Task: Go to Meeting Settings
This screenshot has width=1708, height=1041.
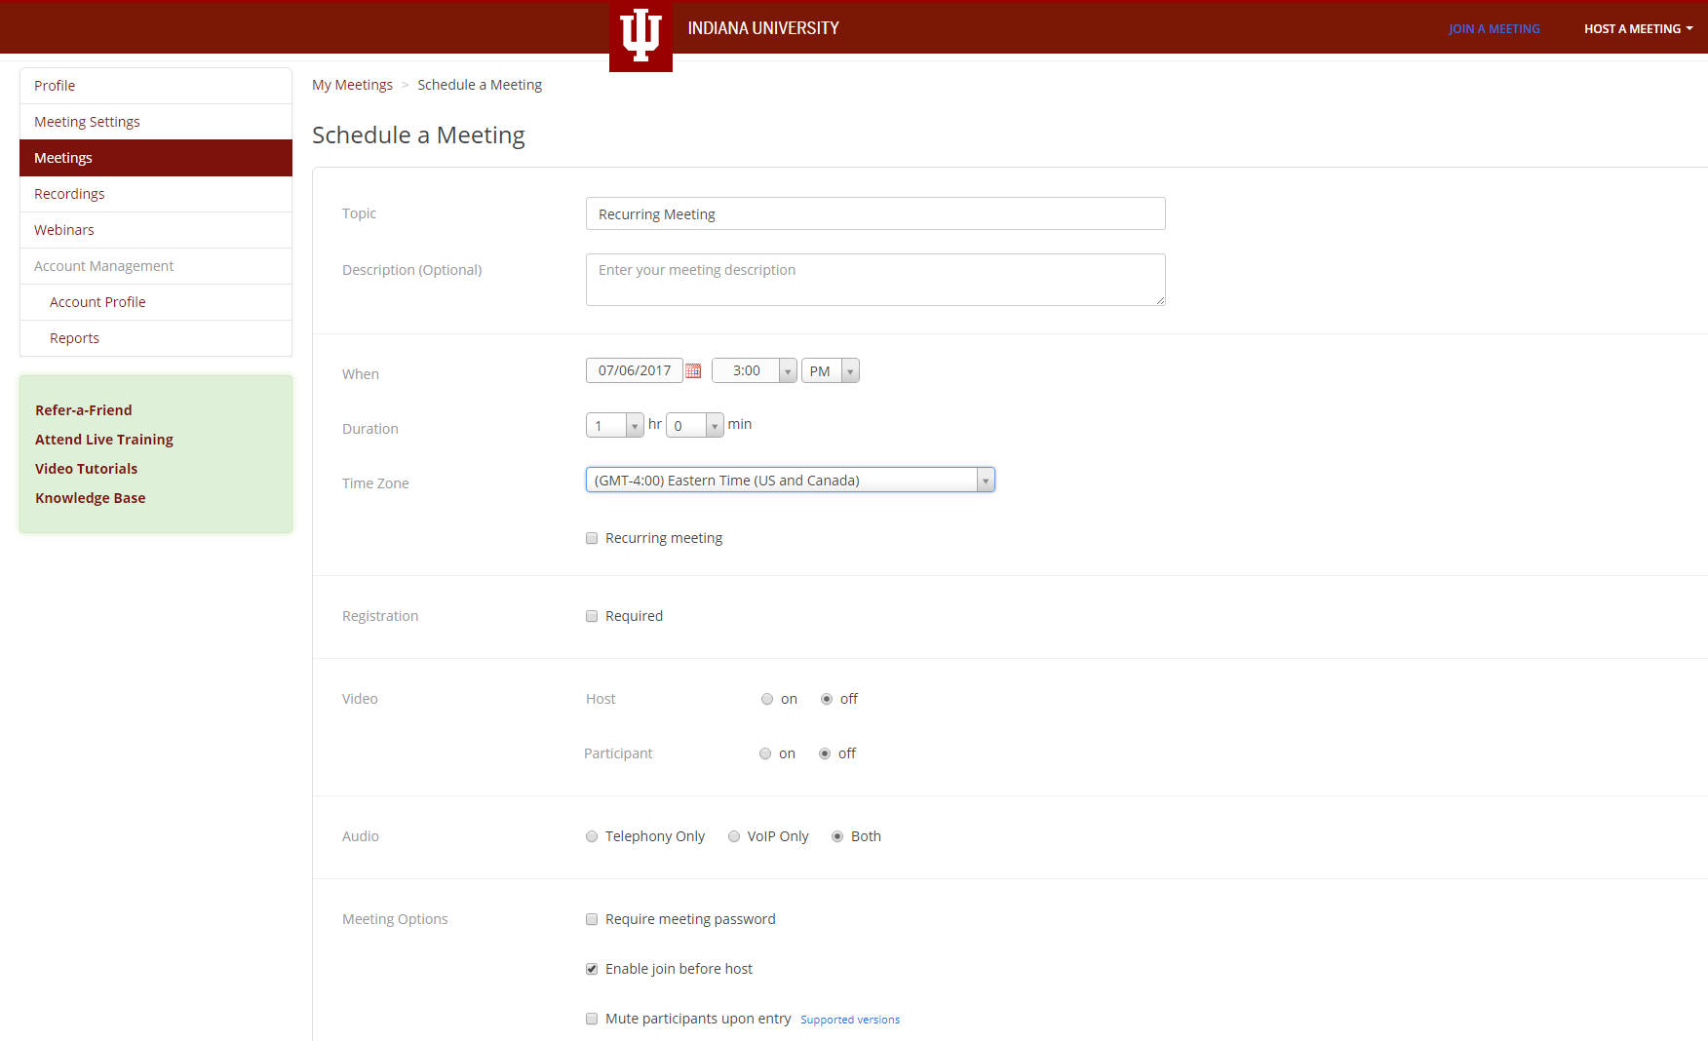Action: 156,122
